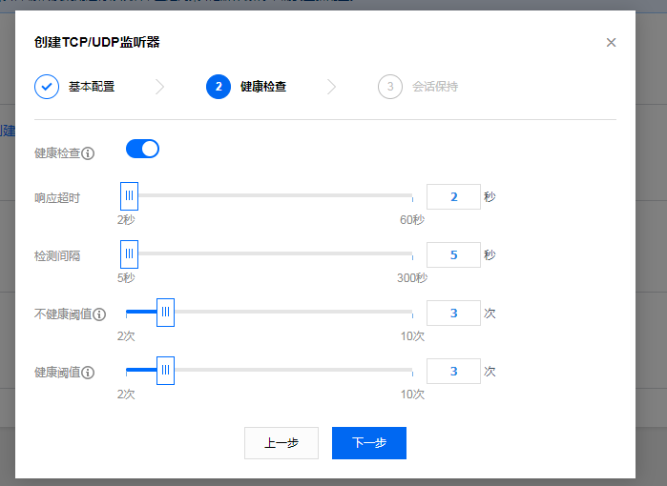667x486 pixels.
Task: Click 2次 label under 健康阈值 slider
Action: point(126,395)
